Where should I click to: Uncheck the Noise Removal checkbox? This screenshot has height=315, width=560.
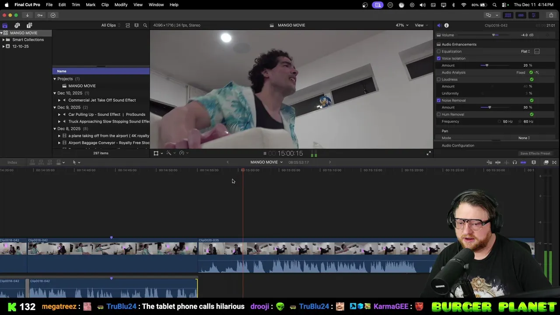(439, 101)
